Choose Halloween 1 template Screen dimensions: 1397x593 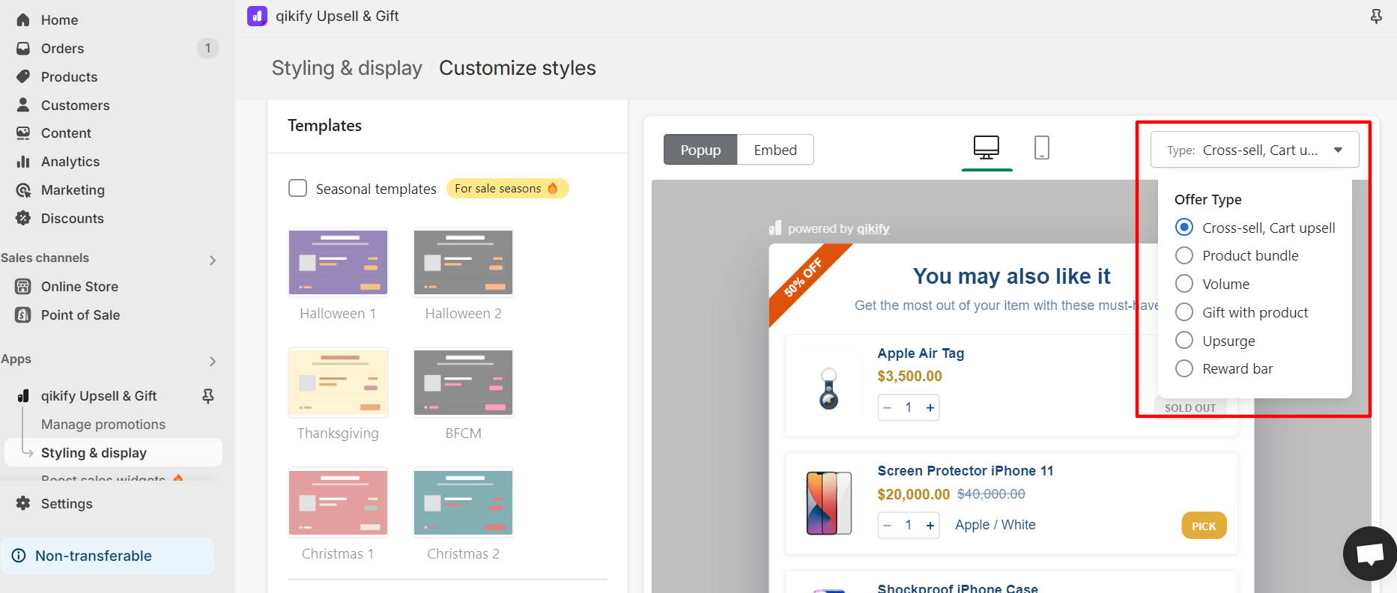[x=338, y=262]
